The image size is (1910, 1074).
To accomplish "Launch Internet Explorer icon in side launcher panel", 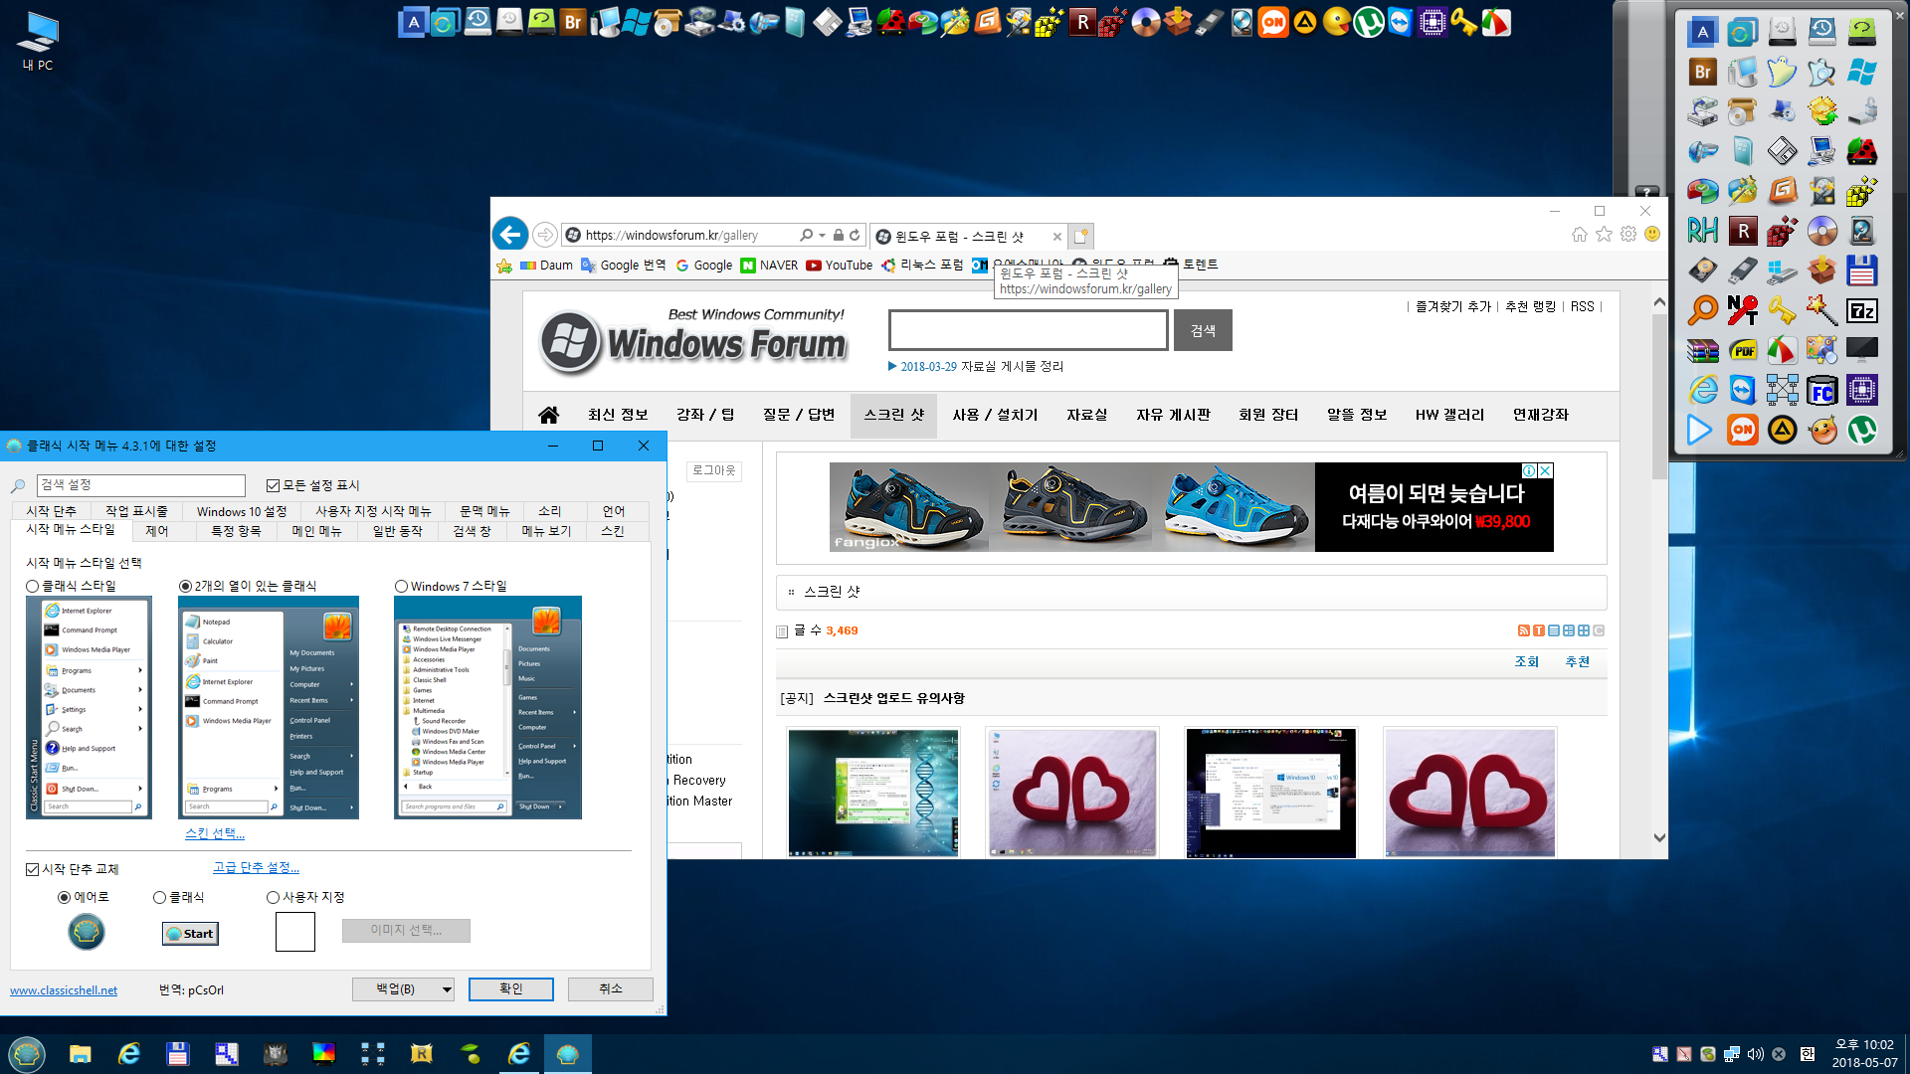I will (1702, 390).
